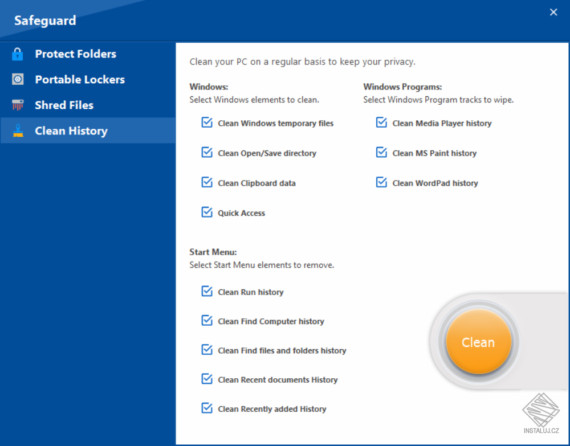Disable Clean Media Player history
Viewport: 570px width, 446px height.
pyautogui.click(x=381, y=122)
